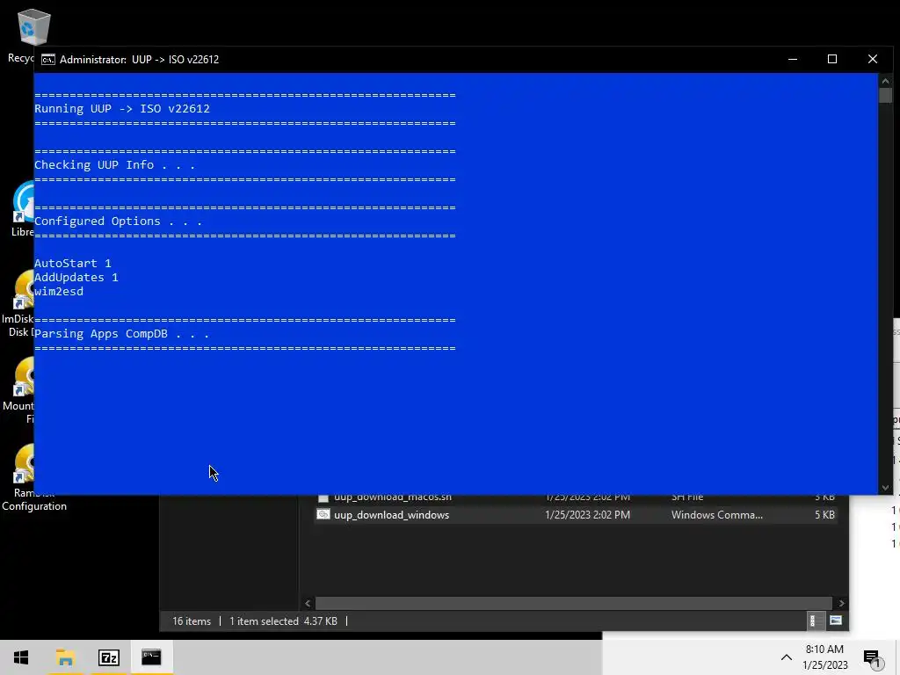Select the Command Prompt taskbar icon
The height and width of the screenshot is (675, 900).
pos(151,657)
